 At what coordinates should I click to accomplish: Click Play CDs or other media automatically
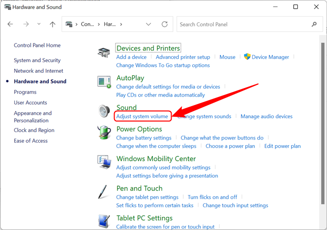point(160,95)
